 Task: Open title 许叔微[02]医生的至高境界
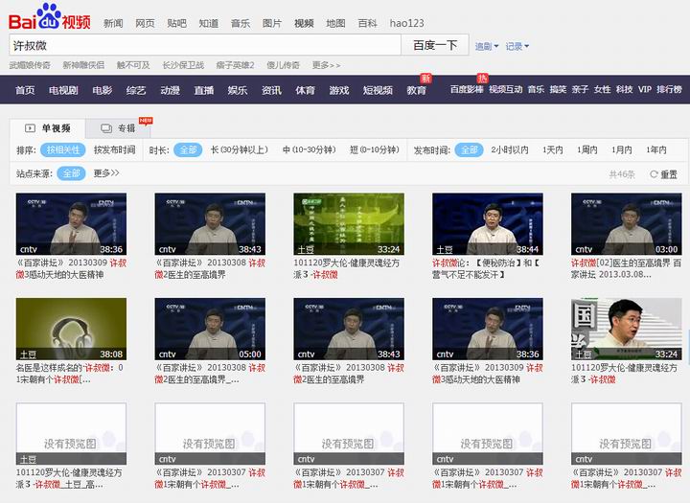coord(626,269)
